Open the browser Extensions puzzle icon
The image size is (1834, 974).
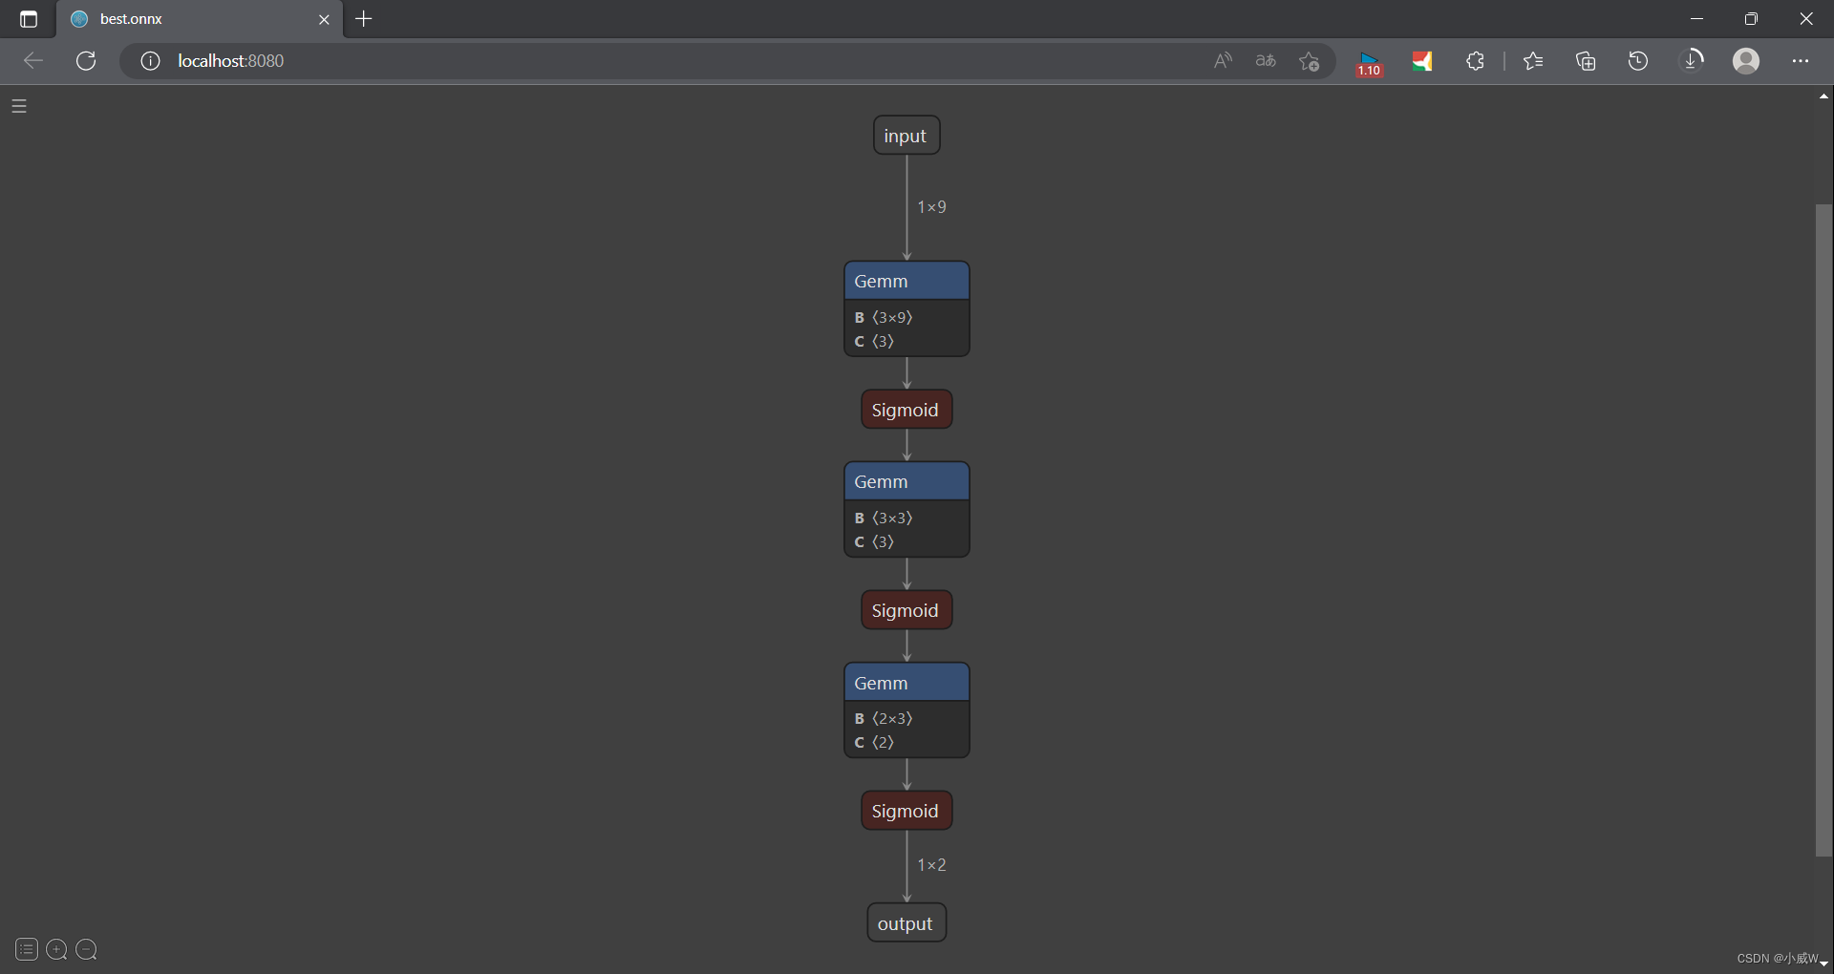[1474, 60]
